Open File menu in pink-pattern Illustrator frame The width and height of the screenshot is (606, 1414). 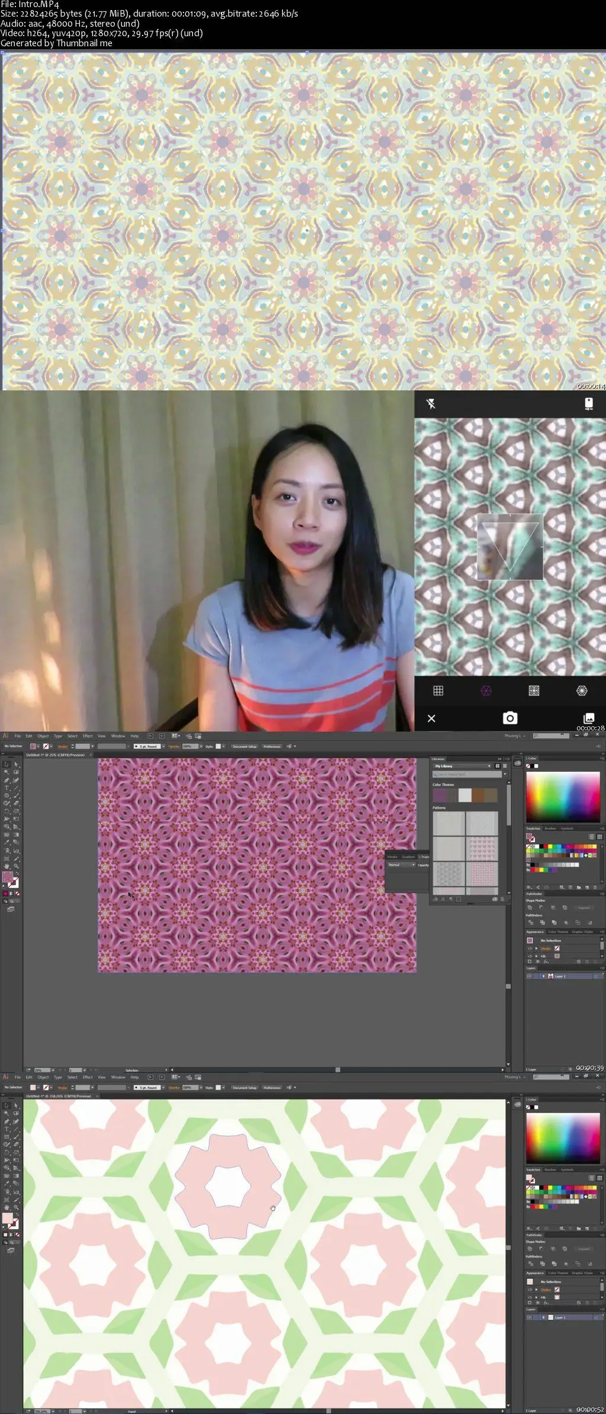pyautogui.click(x=18, y=736)
